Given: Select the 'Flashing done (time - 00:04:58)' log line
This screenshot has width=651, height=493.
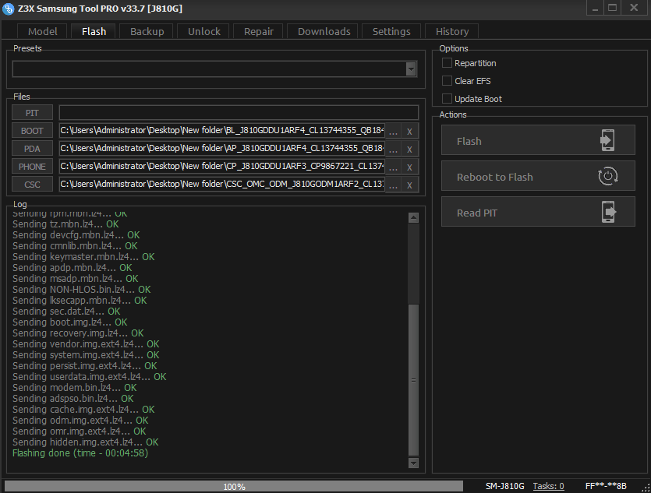Looking at the screenshot, I should click(80, 453).
